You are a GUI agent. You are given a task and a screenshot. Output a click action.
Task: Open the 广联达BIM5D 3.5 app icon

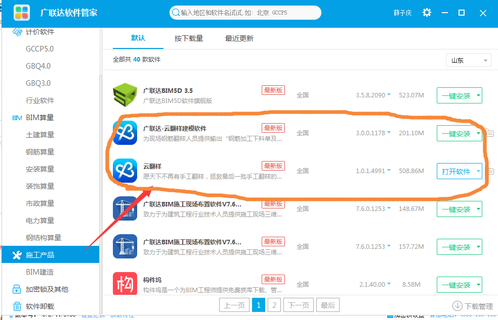tap(125, 95)
